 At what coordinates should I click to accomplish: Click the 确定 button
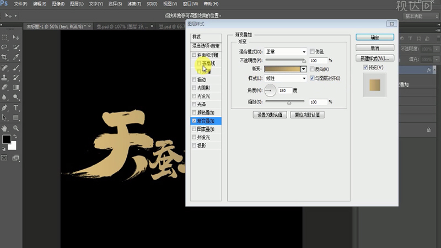[x=375, y=37]
